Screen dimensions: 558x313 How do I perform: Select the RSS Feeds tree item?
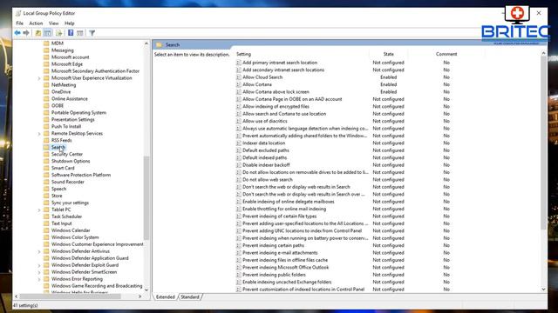[61, 140]
